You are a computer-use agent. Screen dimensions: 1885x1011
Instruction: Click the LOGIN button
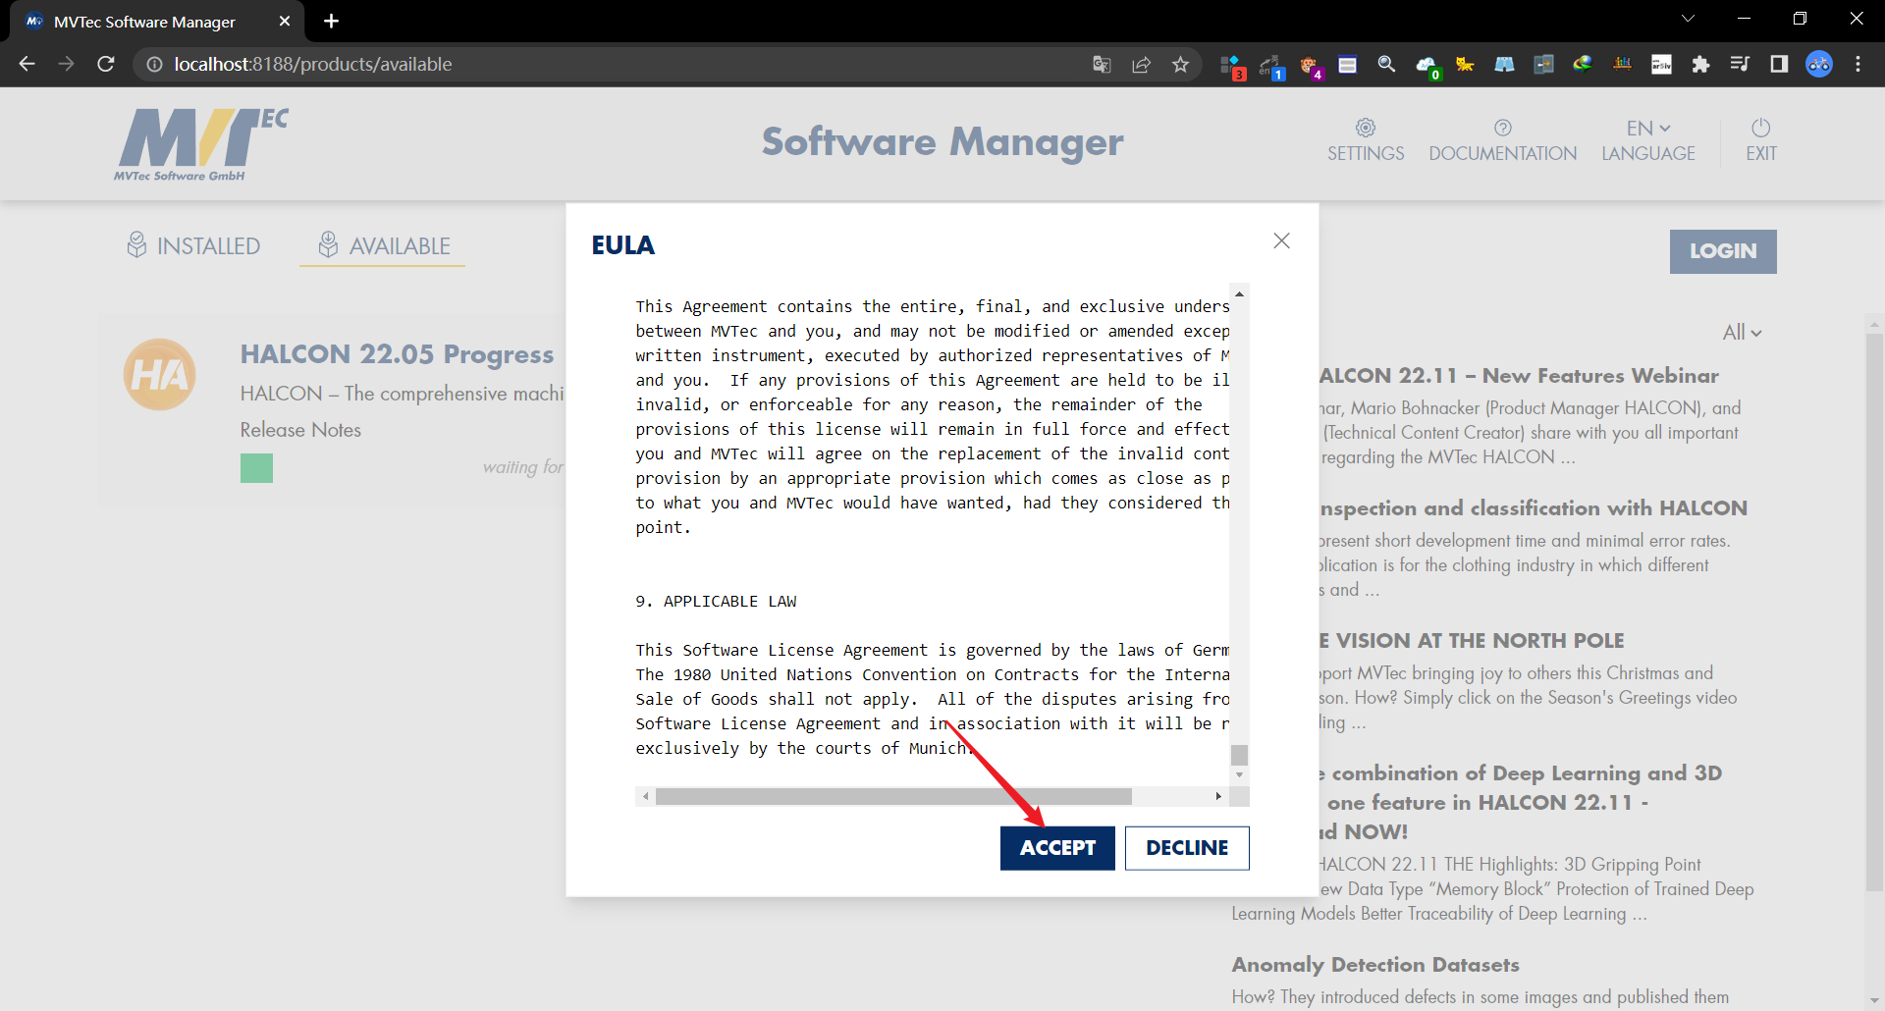pos(1723,251)
